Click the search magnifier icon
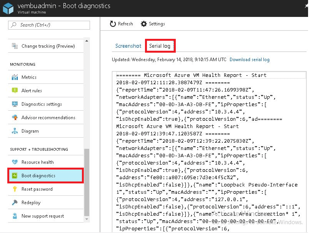Image resolution: width=315 pixels, height=233 pixels. click(x=14, y=25)
